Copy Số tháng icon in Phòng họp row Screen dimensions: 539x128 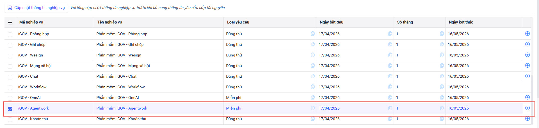click(x=442, y=34)
